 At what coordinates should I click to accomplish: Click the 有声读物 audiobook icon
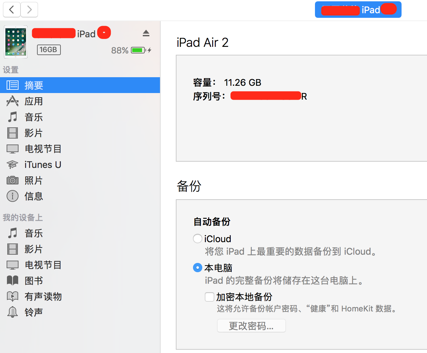(x=13, y=296)
